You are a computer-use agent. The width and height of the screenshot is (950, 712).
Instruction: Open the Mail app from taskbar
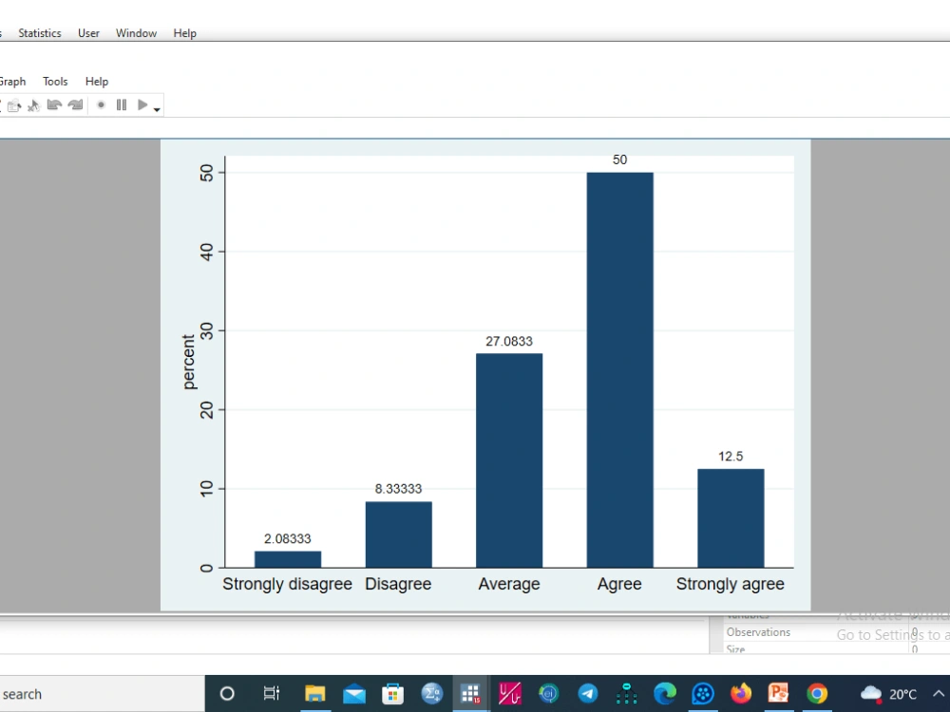pos(353,694)
